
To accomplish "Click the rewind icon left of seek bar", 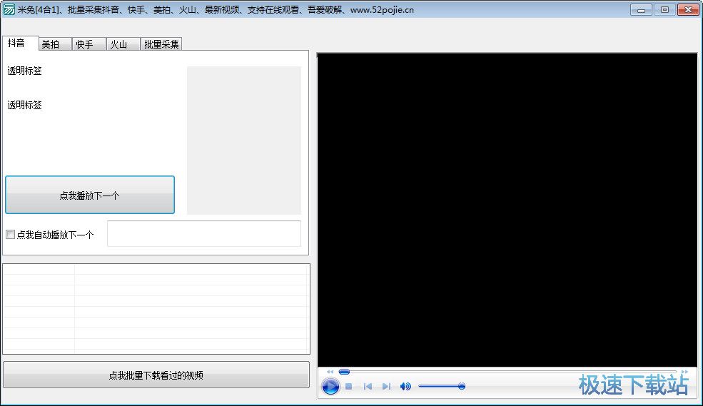I will [330, 372].
